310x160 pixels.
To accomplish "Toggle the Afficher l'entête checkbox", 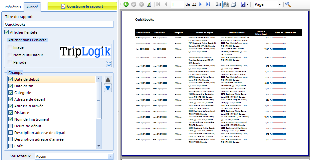I will tap(7, 32).
